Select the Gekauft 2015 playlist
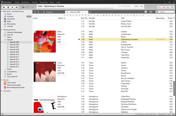Image resolution: width=176 pixels, height=116 pixels. coord(14,66)
